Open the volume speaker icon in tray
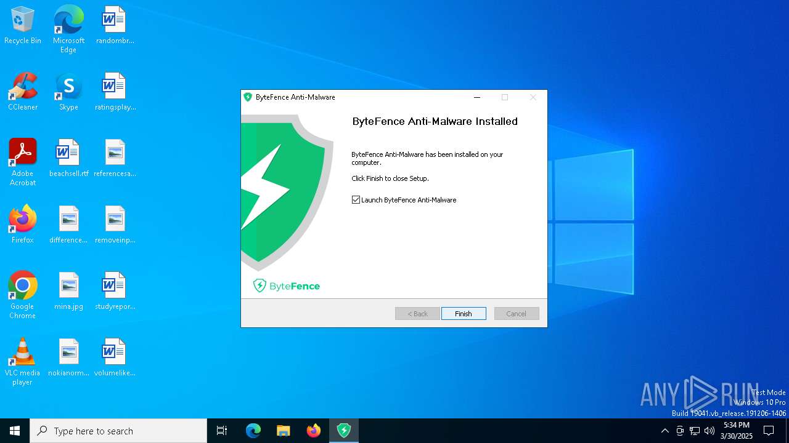The height and width of the screenshot is (443, 789). (x=709, y=431)
